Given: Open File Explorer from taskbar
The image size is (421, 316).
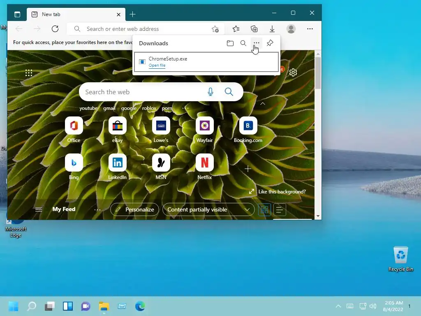Looking at the screenshot, I should tap(104, 306).
